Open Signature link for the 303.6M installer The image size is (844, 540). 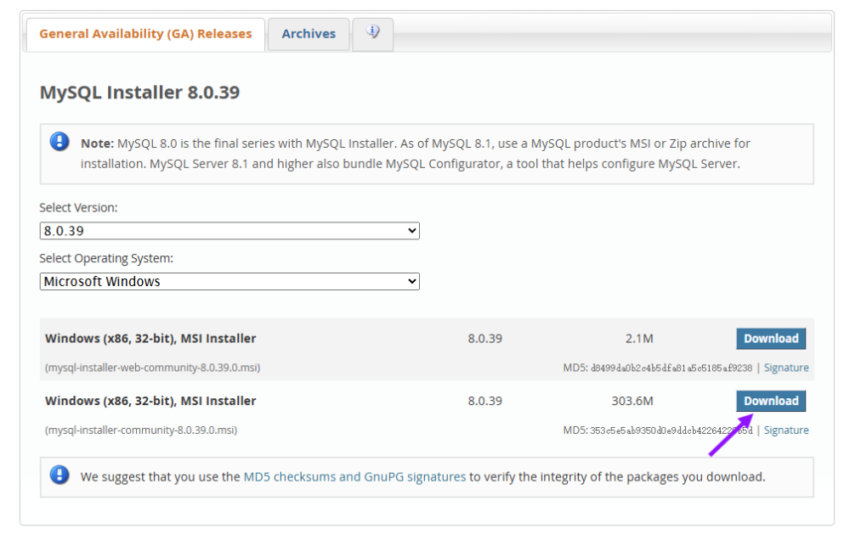pyautogui.click(x=786, y=430)
